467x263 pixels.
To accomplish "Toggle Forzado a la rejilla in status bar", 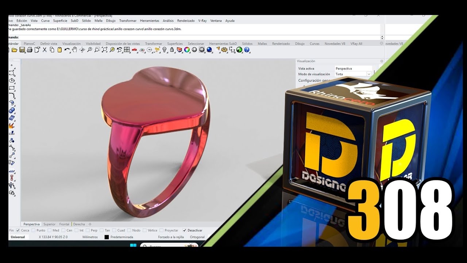I will (171, 237).
